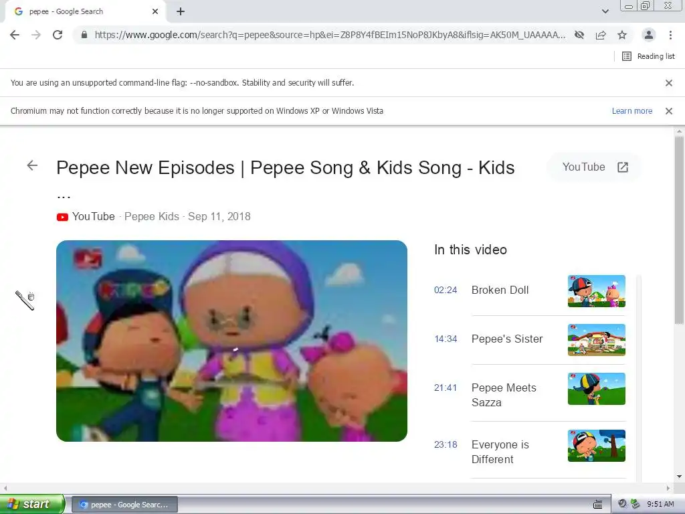Open the Broken Doll thumbnail
Viewport: 685px width, 514px height.
(596, 291)
